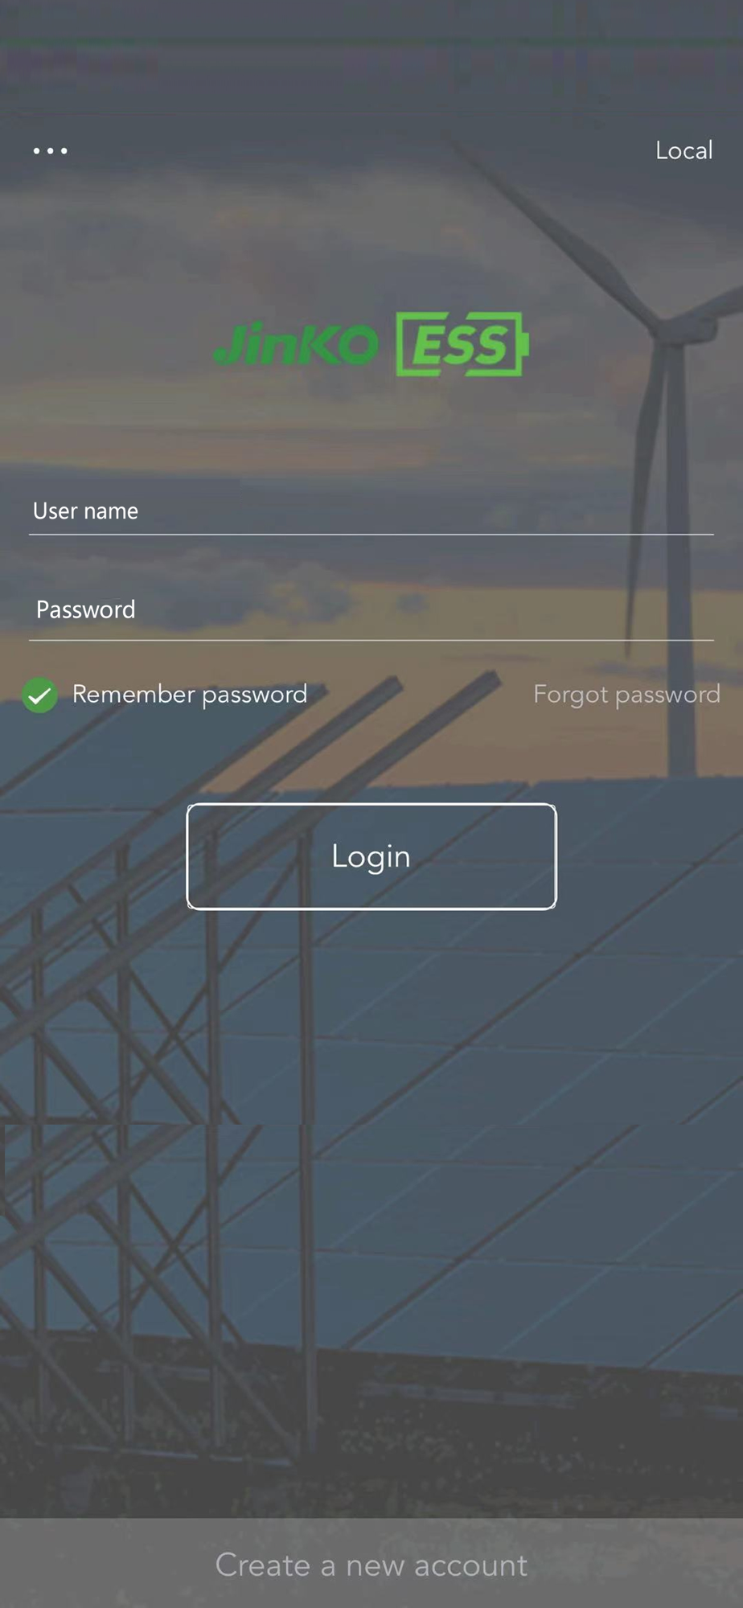
Task: Click the Login button
Action: [x=371, y=856]
